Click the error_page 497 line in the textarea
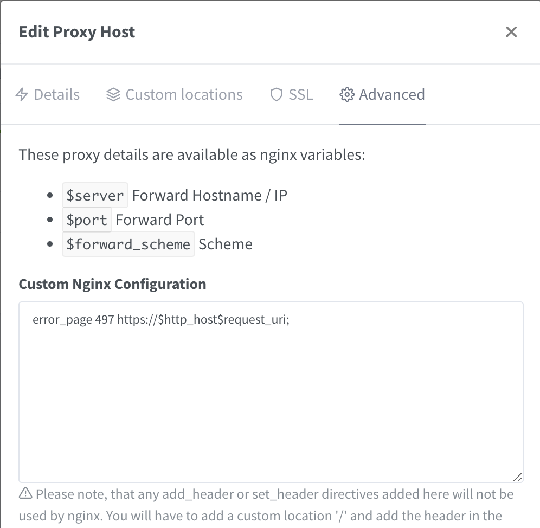Screen dimensions: 540x528 pos(161,320)
